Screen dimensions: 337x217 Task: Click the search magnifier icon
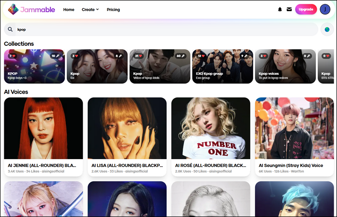[x=10, y=29]
